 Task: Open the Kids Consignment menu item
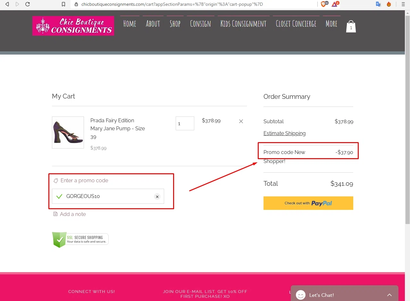[x=243, y=24]
